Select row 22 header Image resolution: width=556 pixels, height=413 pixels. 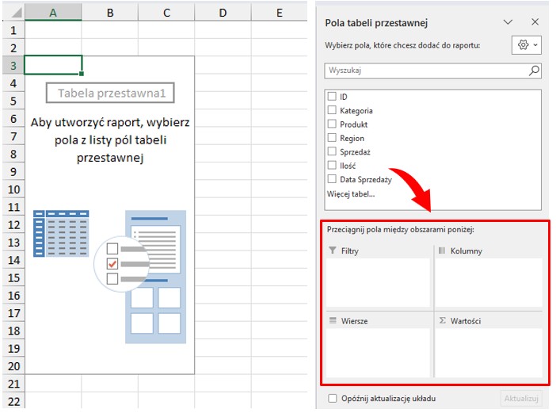(x=13, y=401)
